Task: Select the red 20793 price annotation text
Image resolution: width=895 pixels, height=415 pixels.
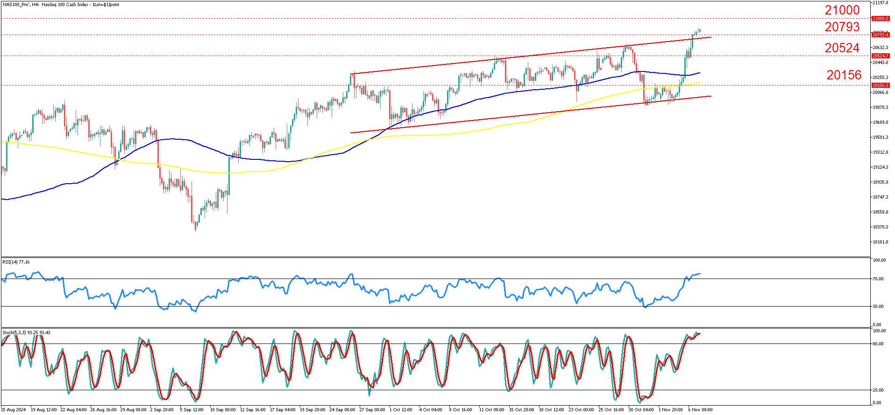Action: point(842,27)
